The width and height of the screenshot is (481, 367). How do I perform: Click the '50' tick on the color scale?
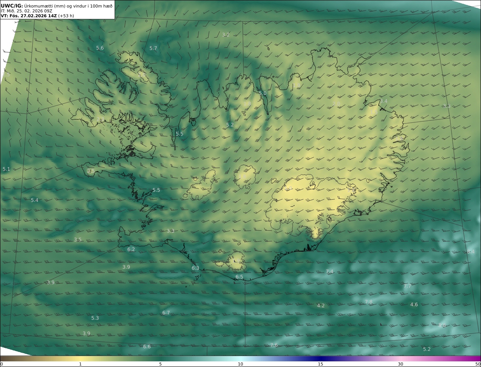[x=478, y=364]
